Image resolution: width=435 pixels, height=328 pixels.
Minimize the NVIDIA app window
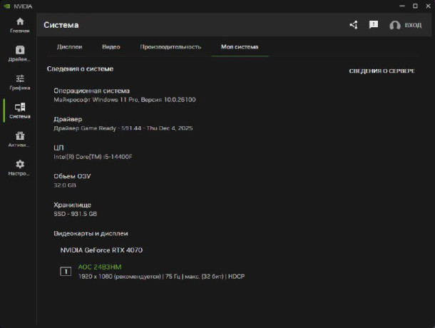tap(394, 5)
